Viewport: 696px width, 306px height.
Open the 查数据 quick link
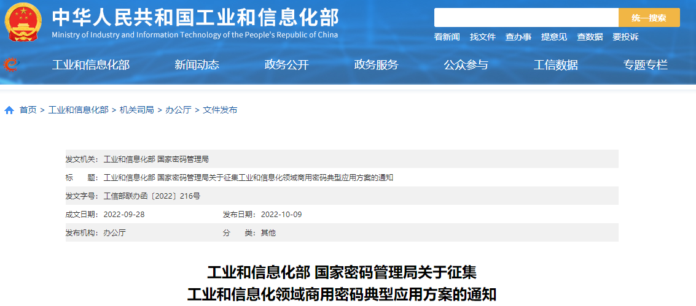coord(590,37)
